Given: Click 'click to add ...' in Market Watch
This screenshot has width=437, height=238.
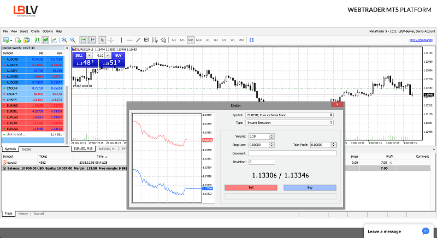Looking at the screenshot, I should [x=16, y=134].
